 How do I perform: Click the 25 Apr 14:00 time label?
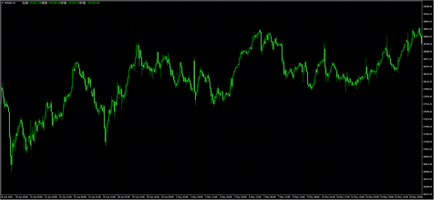pyautogui.click(x=109, y=197)
